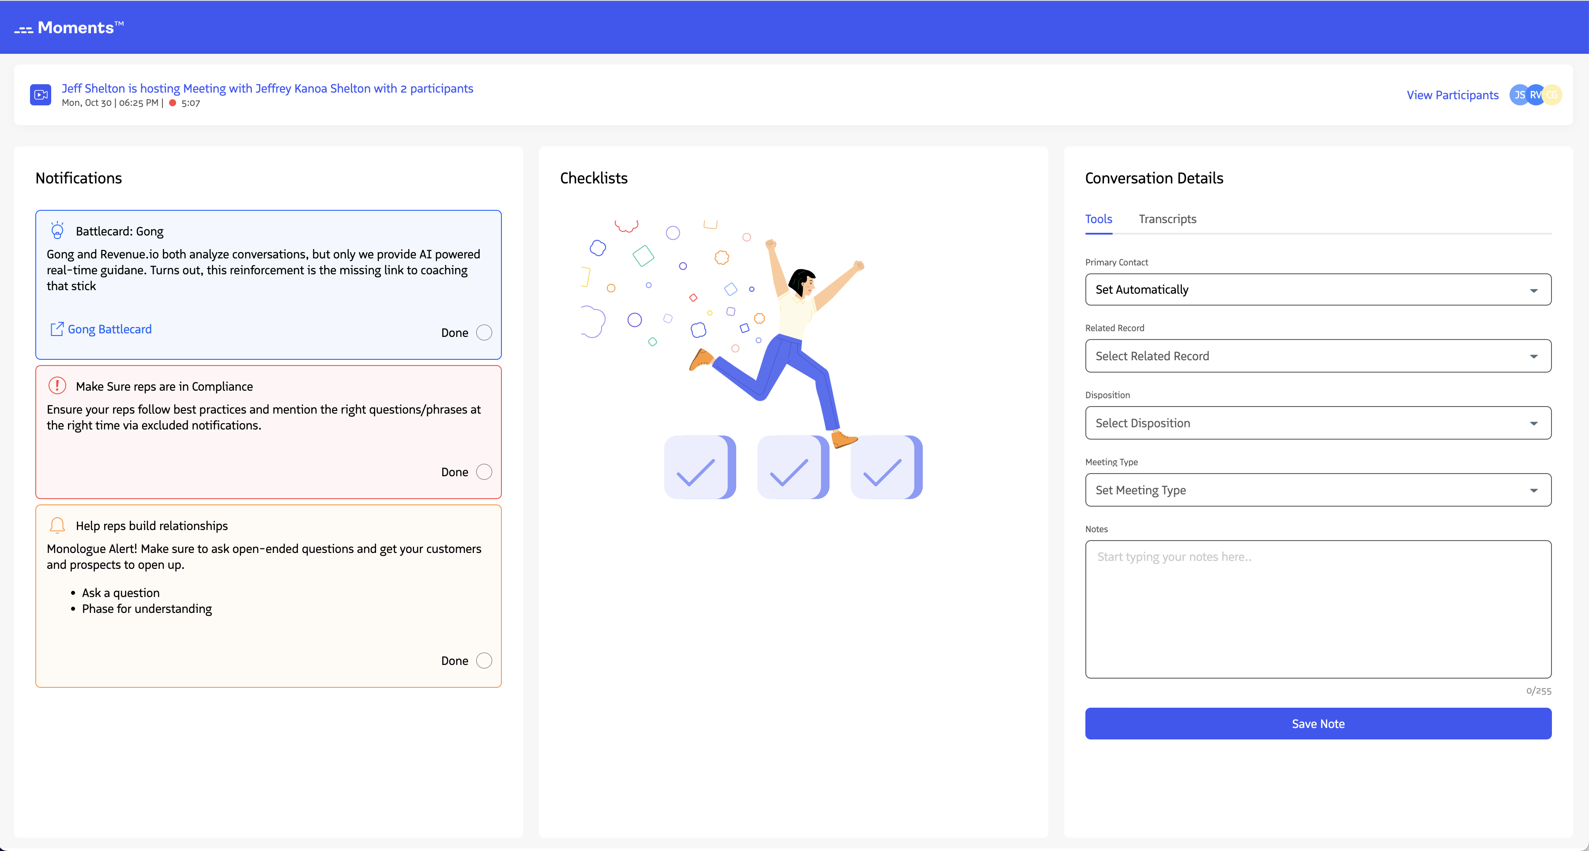Click the red alert icon on compliance notification
This screenshot has width=1589, height=851.
[x=57, y=386]
